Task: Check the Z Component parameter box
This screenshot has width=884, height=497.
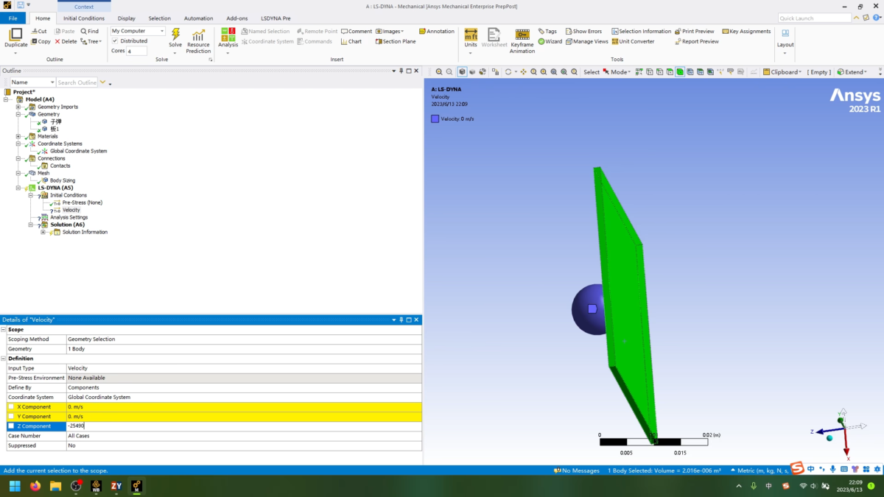Action: [11, 426]
